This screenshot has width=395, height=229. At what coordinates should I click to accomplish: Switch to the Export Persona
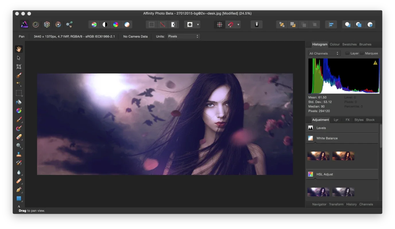point(69,24)
